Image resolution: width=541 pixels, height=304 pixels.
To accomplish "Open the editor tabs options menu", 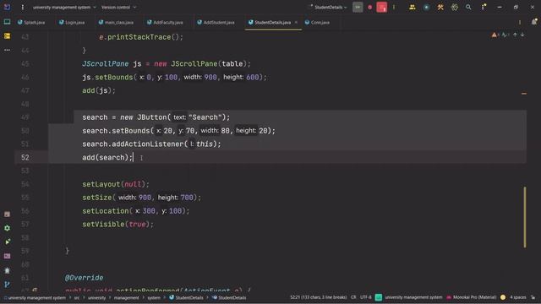I will tap(520, 23).
